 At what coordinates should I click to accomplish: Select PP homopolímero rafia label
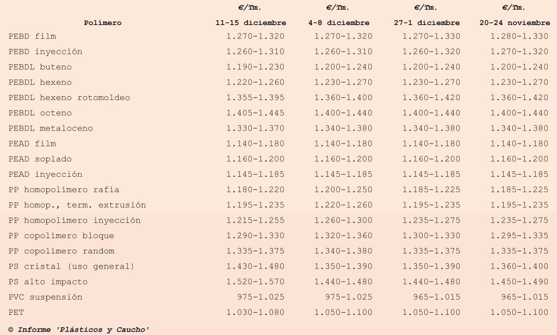coord(64,189)
